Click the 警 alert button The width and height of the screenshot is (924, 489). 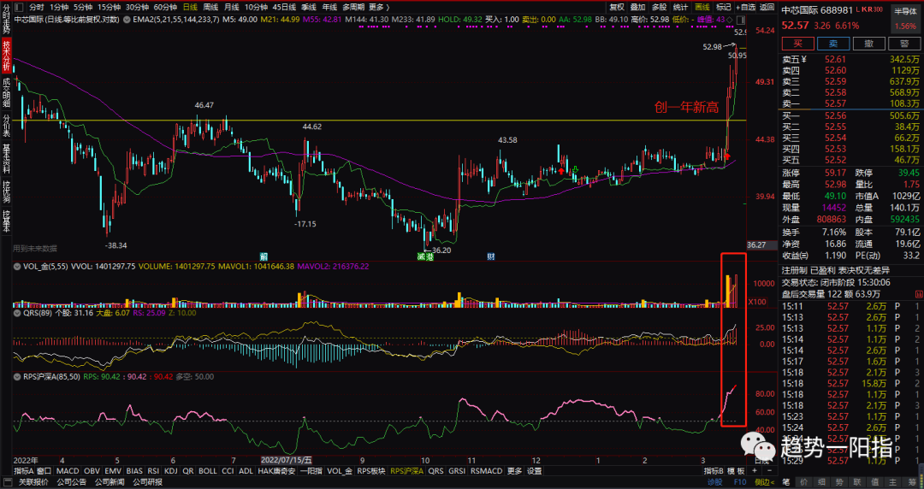click(x=904, y=44)
